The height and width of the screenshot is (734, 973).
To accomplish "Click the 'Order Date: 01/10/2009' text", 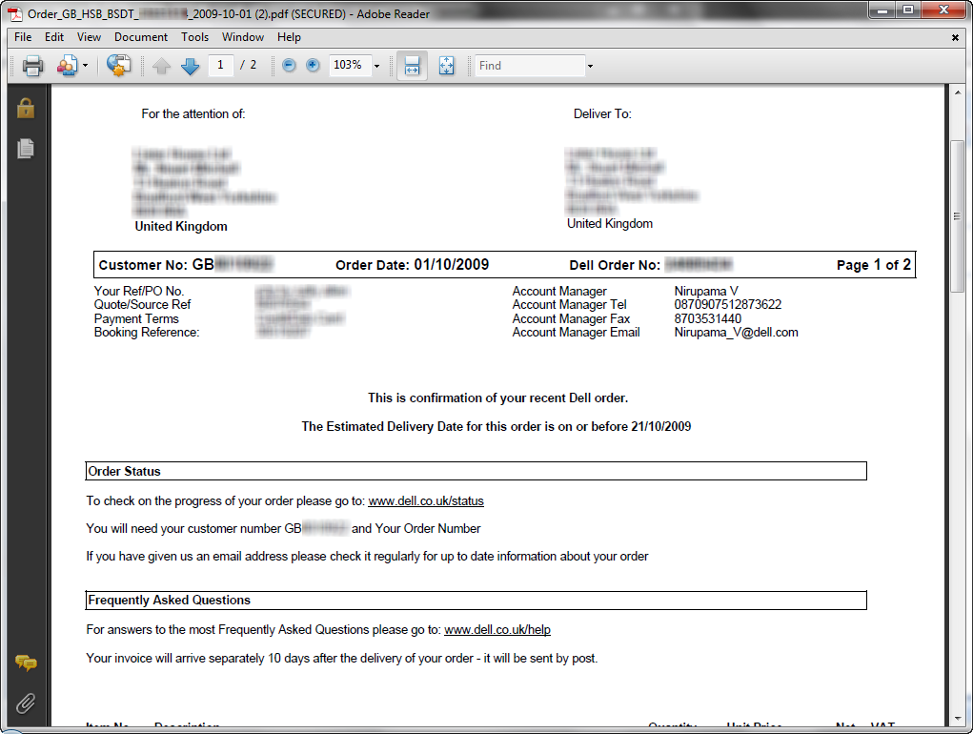I will point(412,265).
